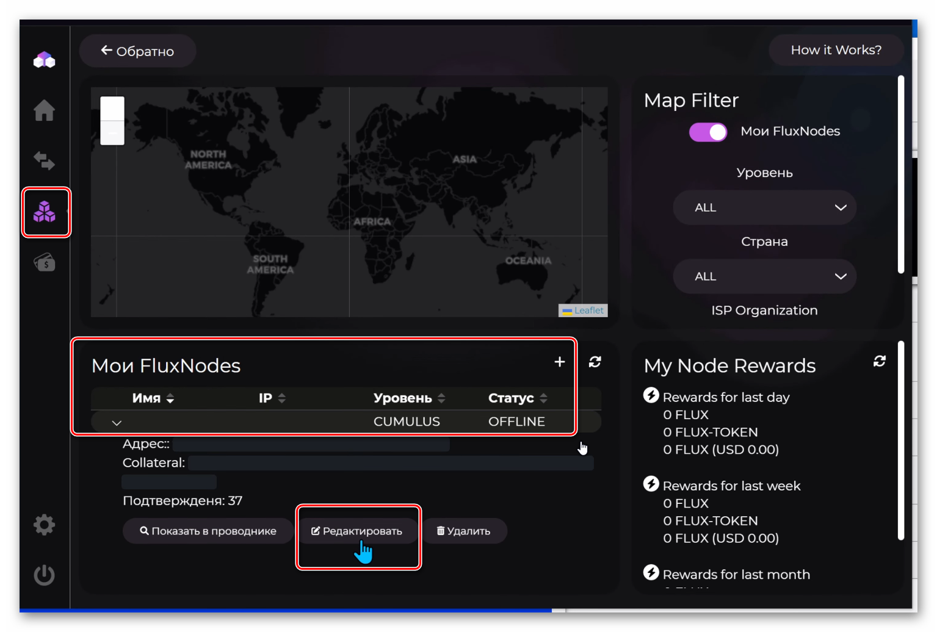Sort nodes by Статус column
The height and width of the screenshot is (632, 937).
518,398
